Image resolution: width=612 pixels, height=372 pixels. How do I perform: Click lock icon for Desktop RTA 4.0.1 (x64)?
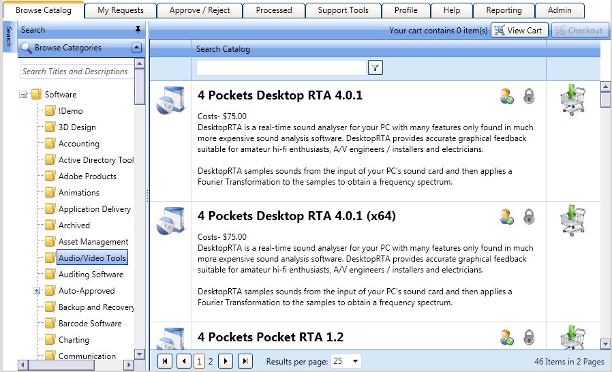click(x=529, y=217)
